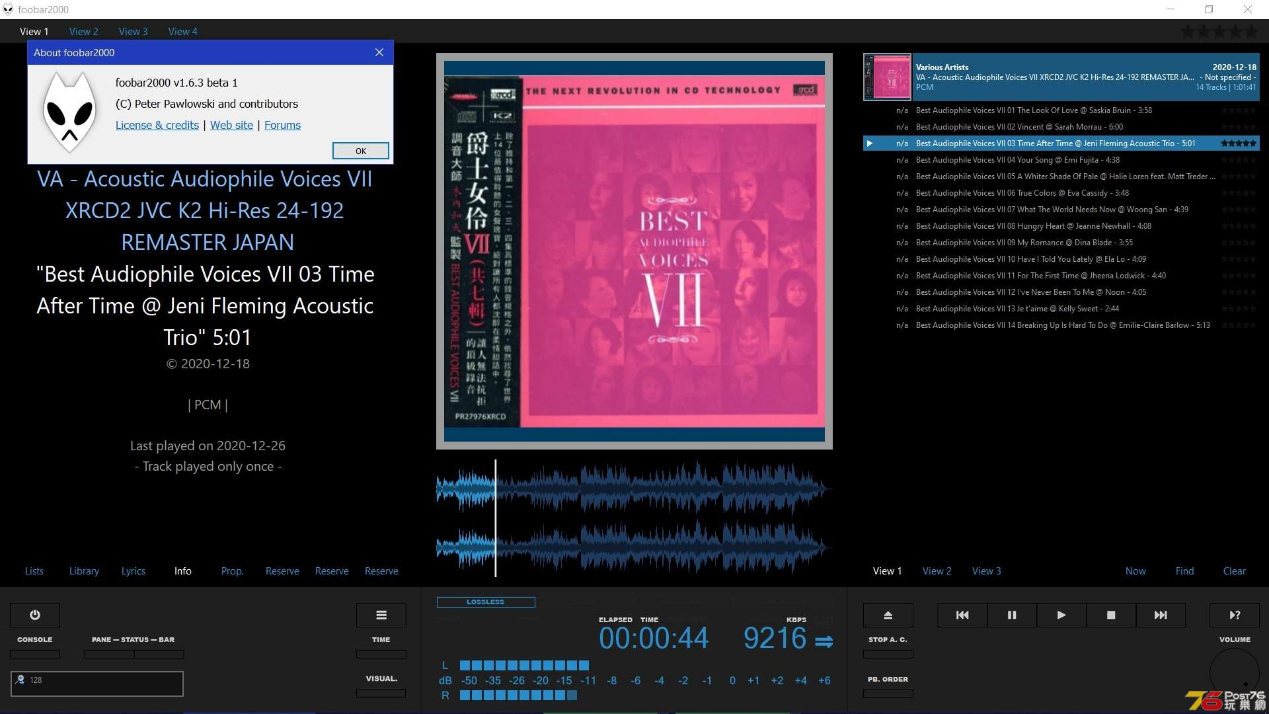The image size is (1269, 714).
Task: Open the Web site link
Action: [x=231, y=125]
